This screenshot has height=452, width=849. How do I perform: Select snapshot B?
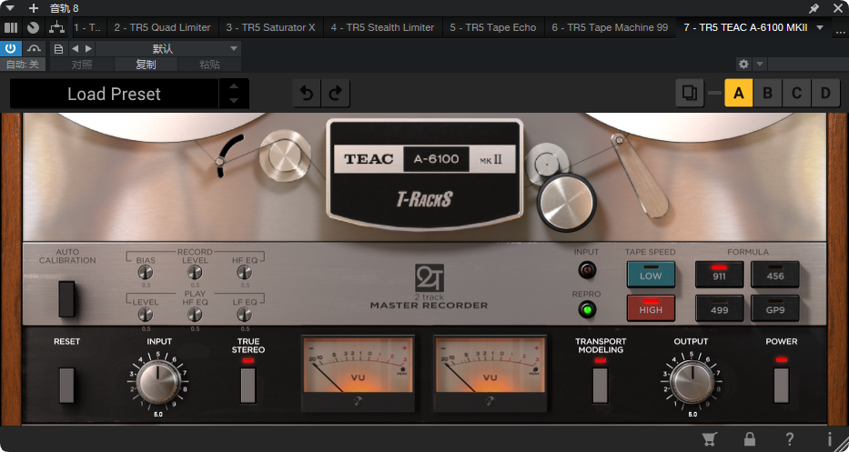point(767,93)
